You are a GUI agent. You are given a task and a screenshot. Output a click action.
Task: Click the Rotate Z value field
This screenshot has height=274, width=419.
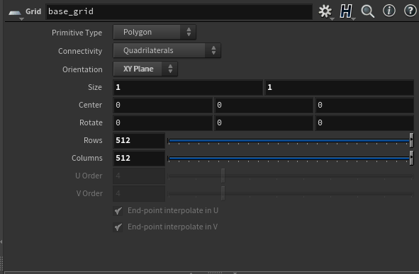coord(364,122)
